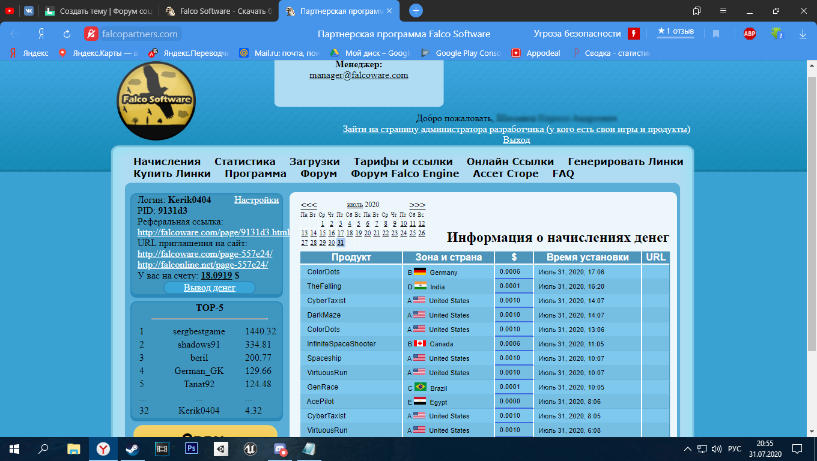The width and height of the screenshot is (817, 461).
Task: Open Онлайн Ссылки menu item
Action: pos(510,161)
